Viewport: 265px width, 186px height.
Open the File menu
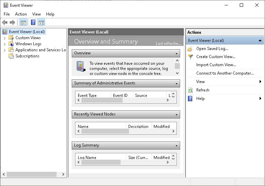pyautogui.click(x=7, y=14)
